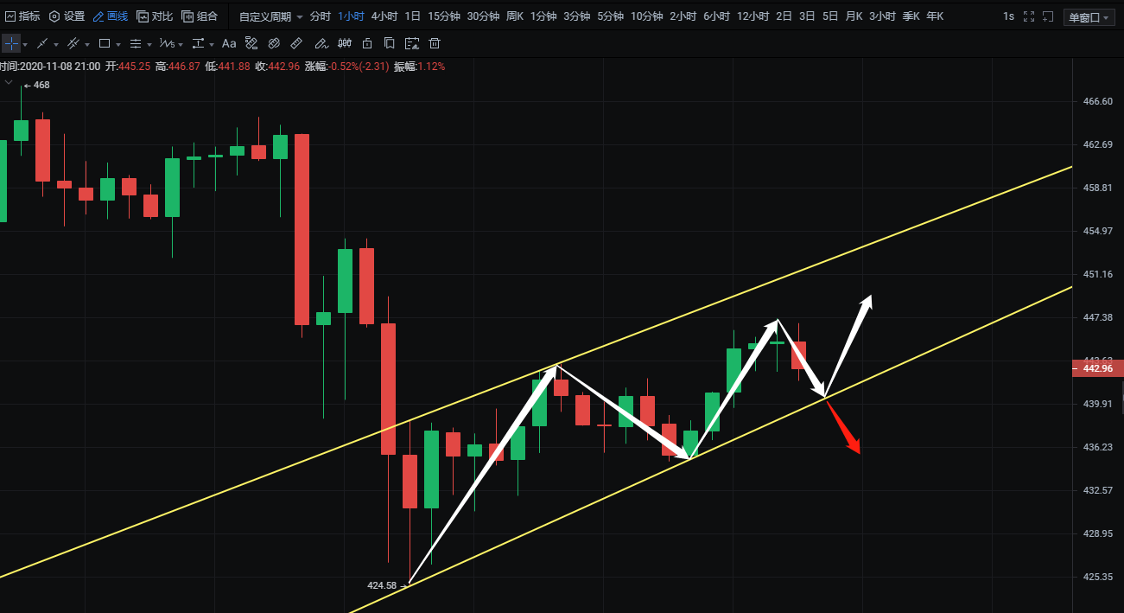Switch to the 15分钟 timeframe
This screenshot has height=613, width=1124.
[444, 16]
